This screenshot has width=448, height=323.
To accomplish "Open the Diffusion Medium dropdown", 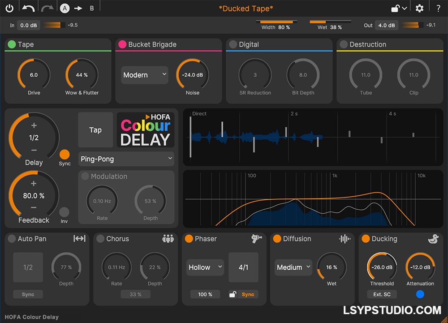I will 293,267.
